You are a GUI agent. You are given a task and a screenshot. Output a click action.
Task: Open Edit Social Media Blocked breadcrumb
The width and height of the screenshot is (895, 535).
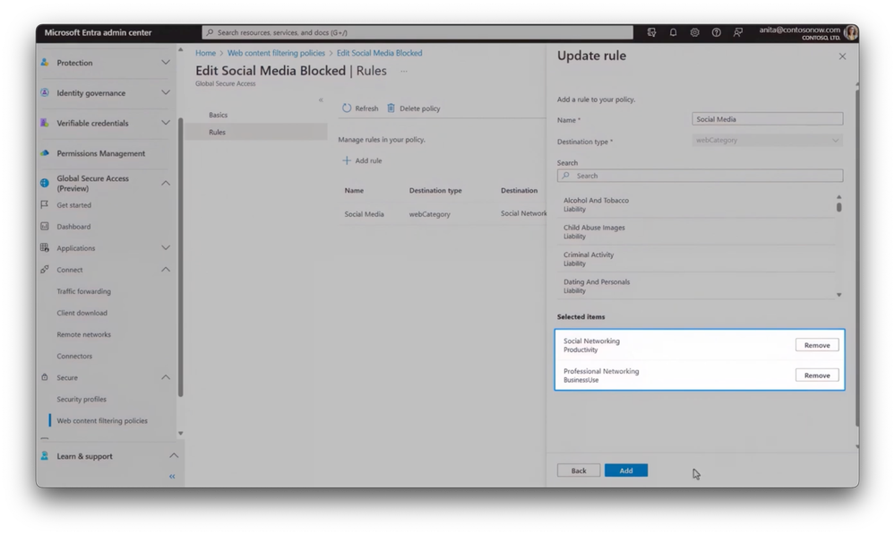(380, 53)
